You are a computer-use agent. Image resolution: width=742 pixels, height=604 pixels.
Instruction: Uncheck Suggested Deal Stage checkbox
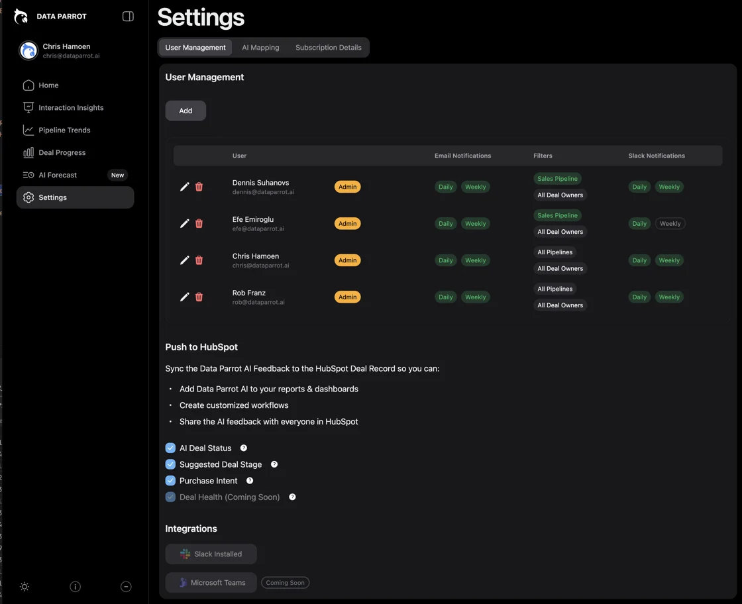[x=170, y=464]
